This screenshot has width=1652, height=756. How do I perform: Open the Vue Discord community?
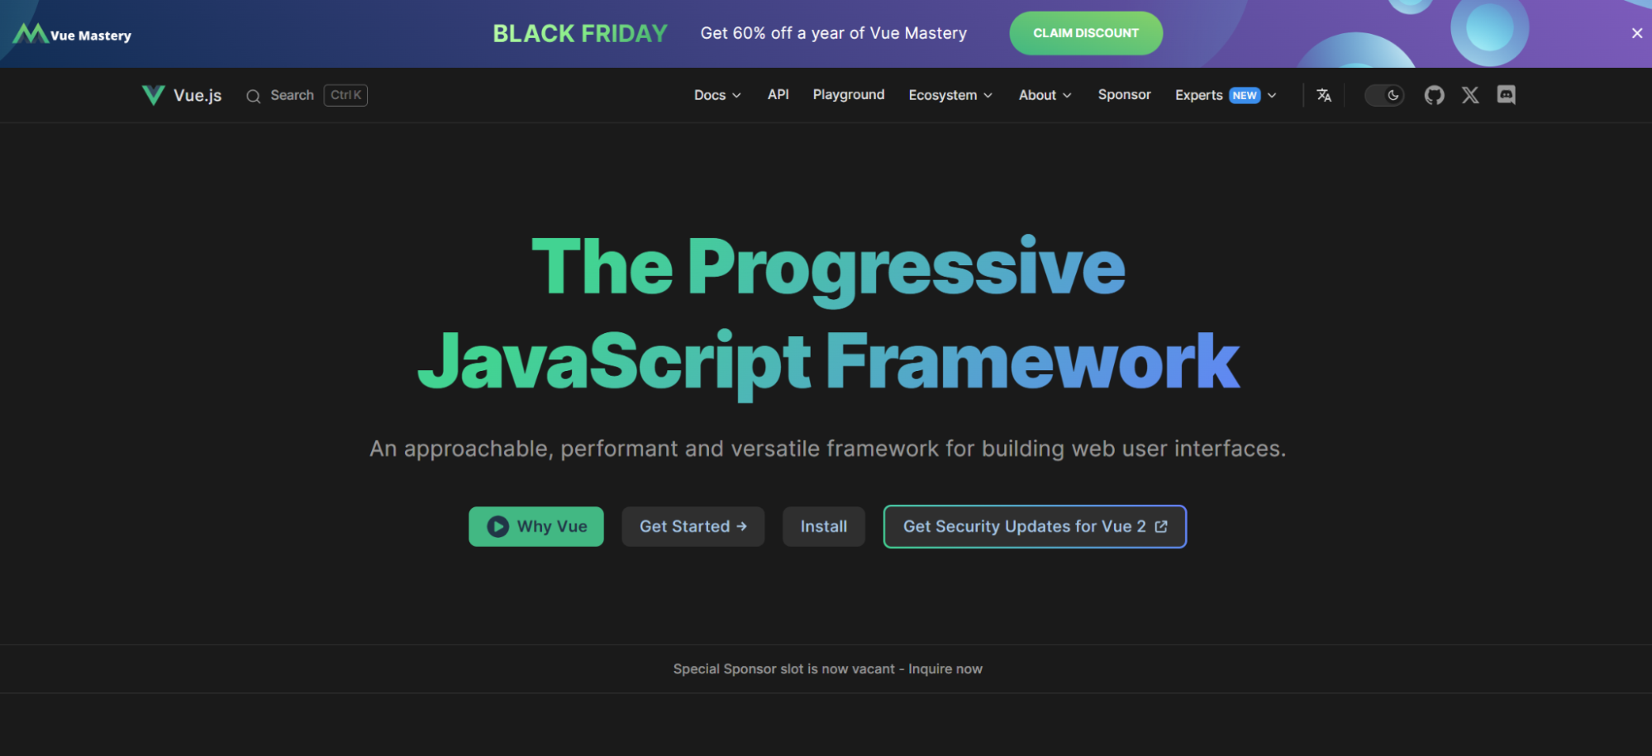click(x=1506, y=95)
